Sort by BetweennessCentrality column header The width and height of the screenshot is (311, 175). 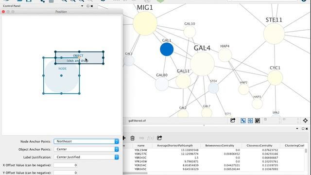coord(220,145)
